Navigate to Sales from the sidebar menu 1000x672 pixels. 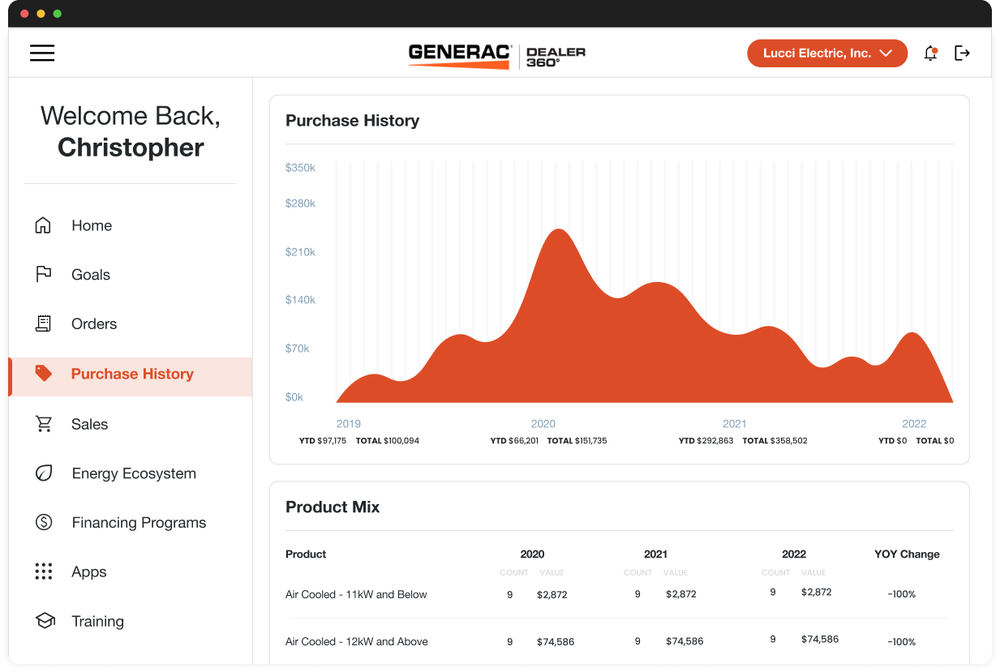click(89, 424)
